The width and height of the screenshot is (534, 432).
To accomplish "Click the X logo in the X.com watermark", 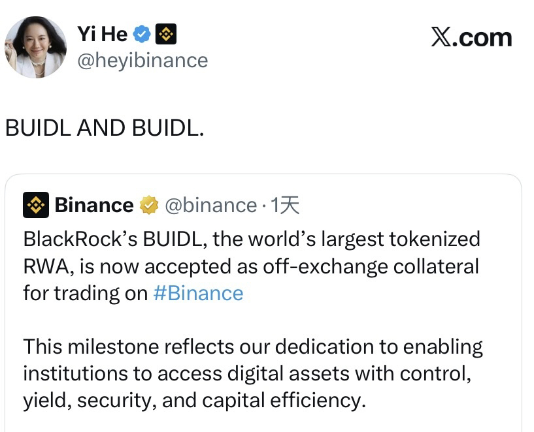I will 442,37.
